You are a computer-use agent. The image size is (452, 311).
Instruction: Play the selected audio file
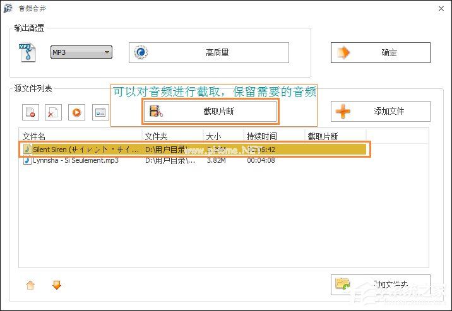point(76,112)
